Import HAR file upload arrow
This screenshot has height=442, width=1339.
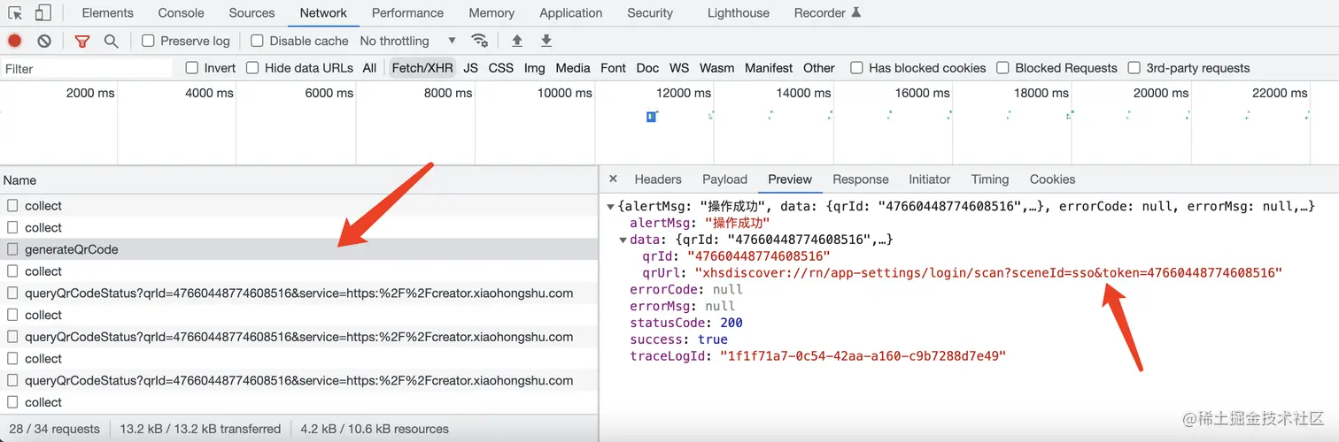[517, 41]
